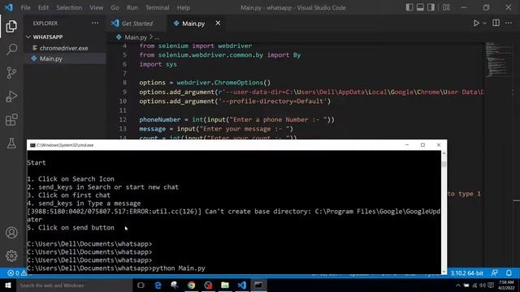Screen dimensions: 520x292
Task: Open the View menu
Action: (96, 7)
